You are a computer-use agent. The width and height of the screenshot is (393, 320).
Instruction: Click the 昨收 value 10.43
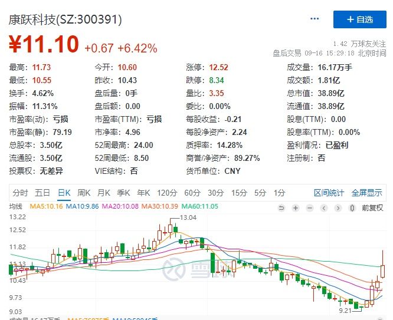tap(127, 80)
